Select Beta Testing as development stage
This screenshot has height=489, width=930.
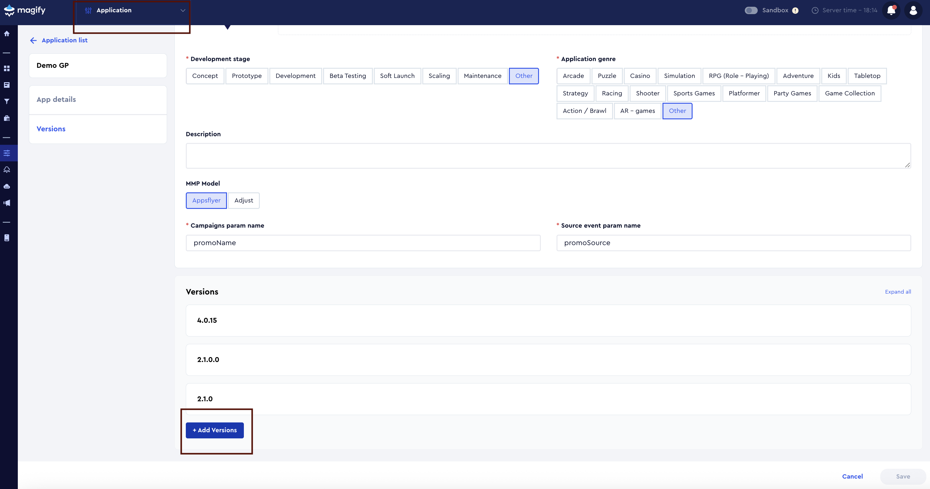(x=348, y=76)
